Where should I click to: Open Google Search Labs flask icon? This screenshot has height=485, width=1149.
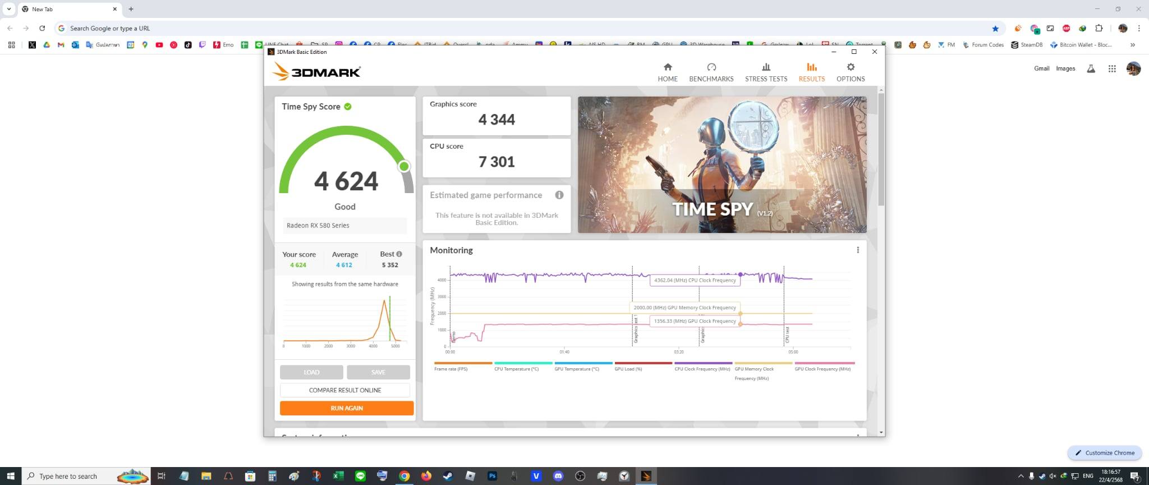1091,68
